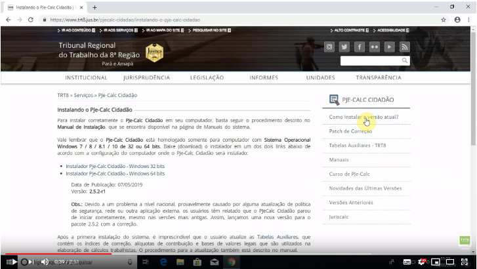Open the INSTITUCIONAL menu
The image size is (477, 269).
(x=86, y=77)
